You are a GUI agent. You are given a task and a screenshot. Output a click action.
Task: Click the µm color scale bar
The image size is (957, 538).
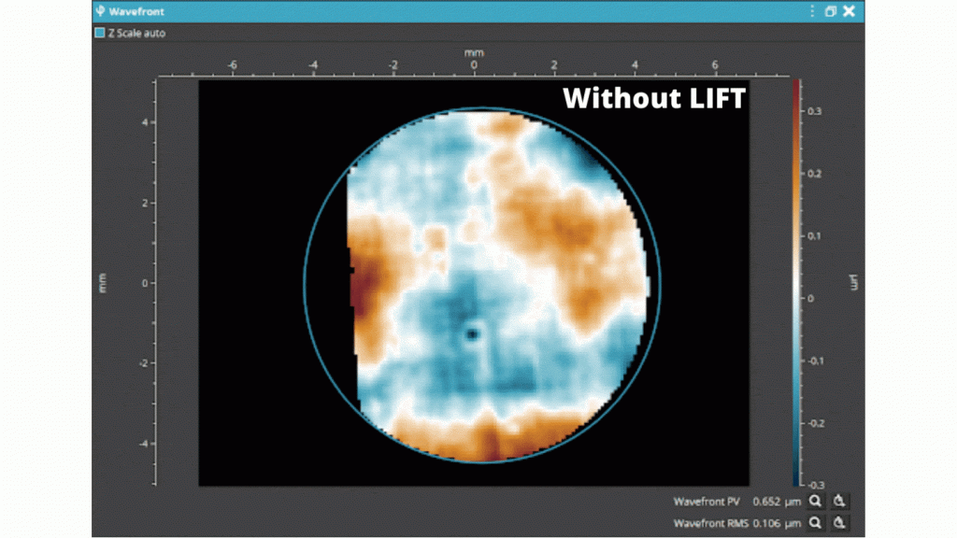[796, 280]
